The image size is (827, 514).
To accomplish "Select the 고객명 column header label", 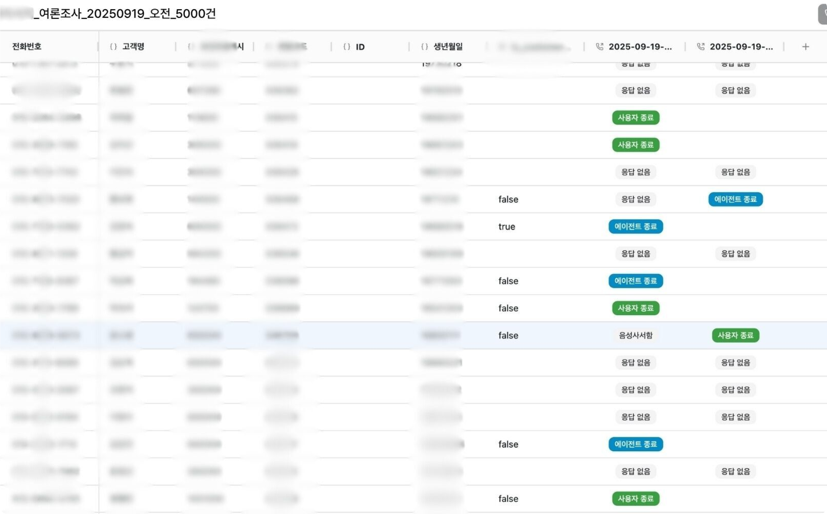I will point(133,47).
